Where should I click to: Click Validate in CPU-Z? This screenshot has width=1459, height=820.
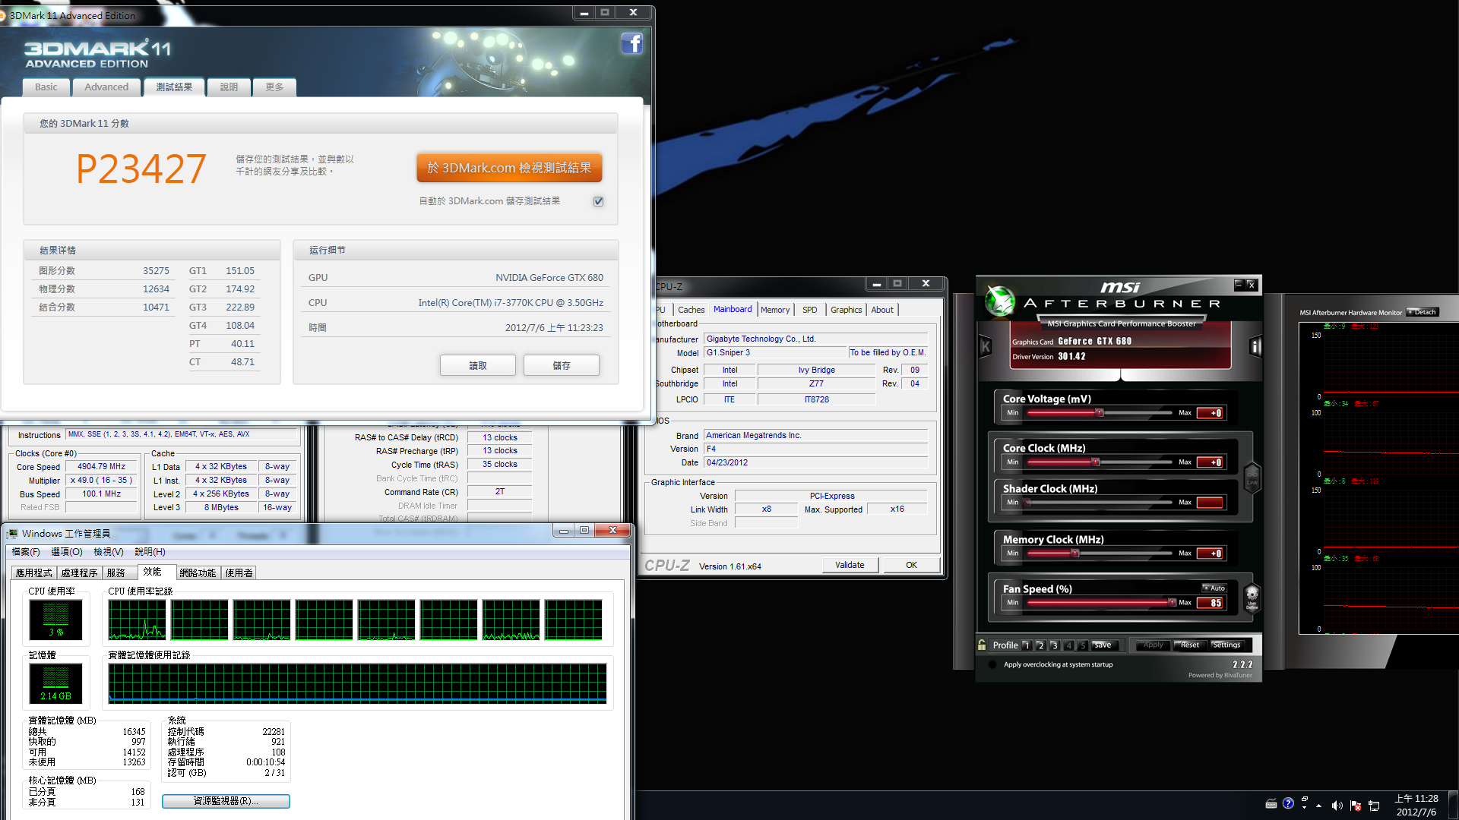pyautogui.click(x=850, y=565)
